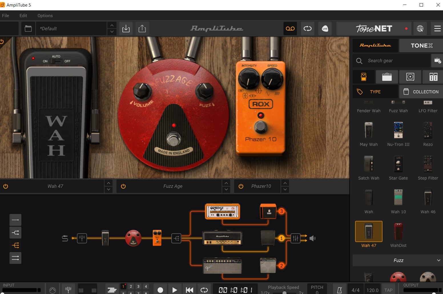Open the mixer block in signal chain
Viewport: 443px width, 294px height.
[x=295, y=238]
